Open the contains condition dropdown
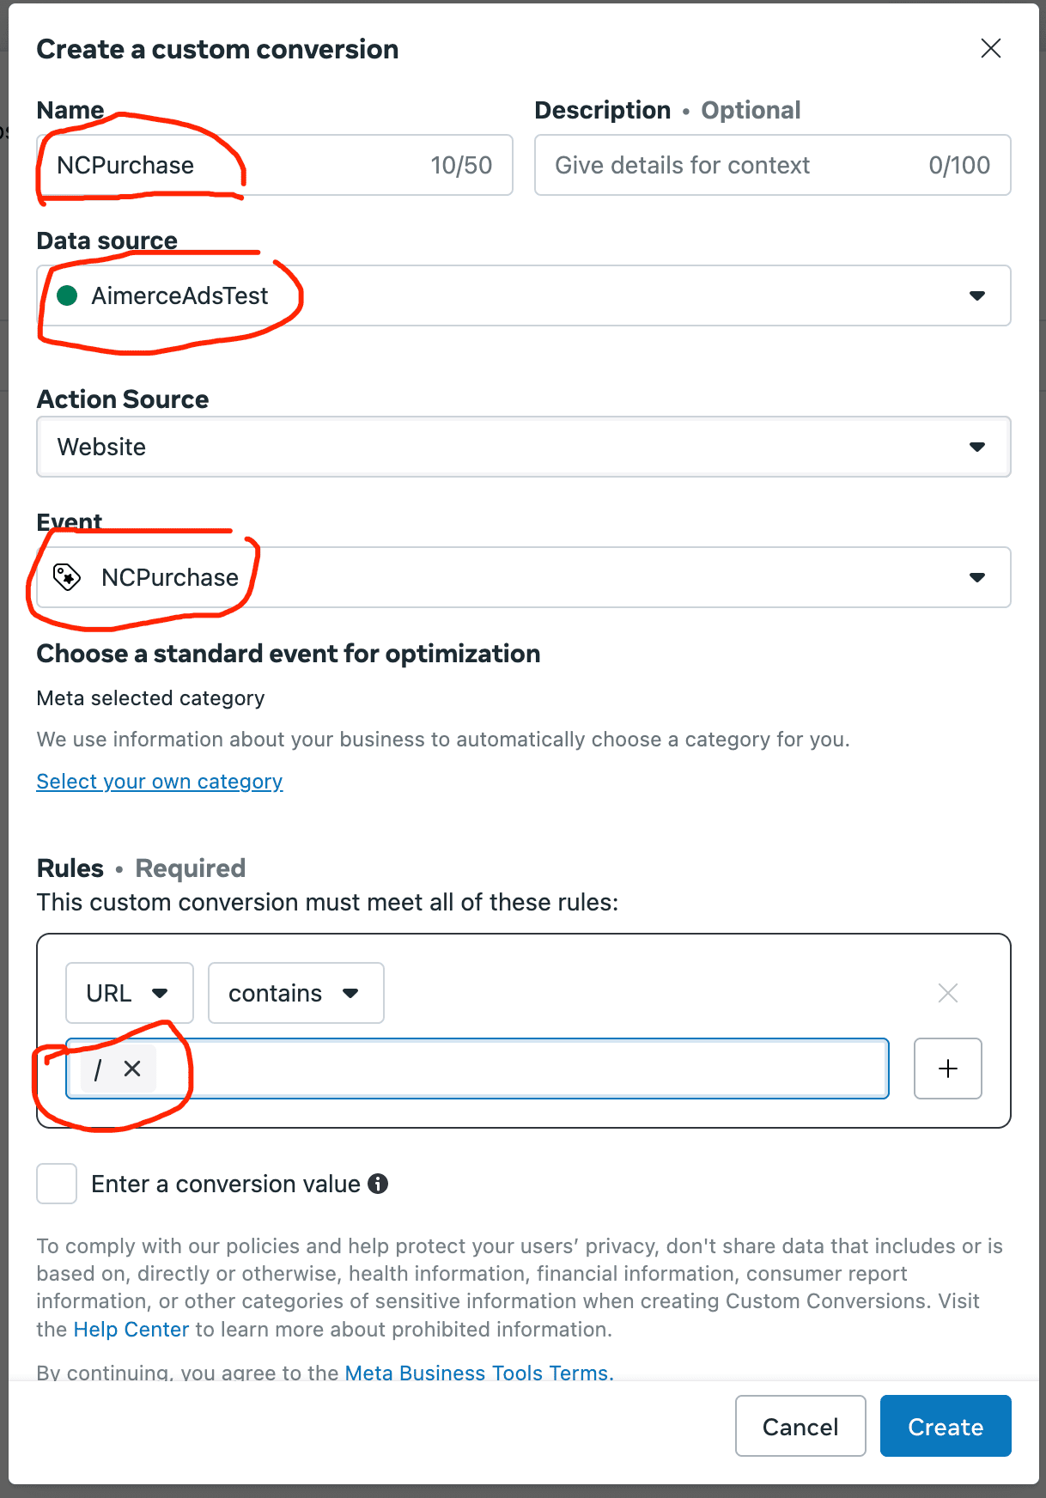Screen dimensions: 1046x1498 click(x=295, y=993)
